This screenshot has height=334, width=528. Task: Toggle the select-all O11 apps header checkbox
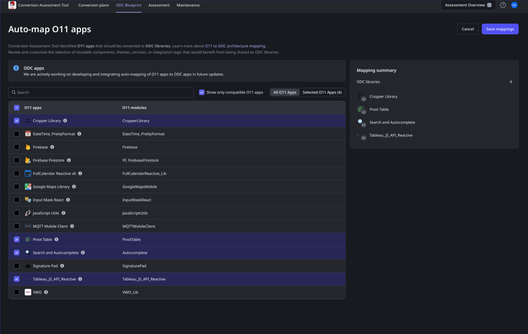coord(17,108)
